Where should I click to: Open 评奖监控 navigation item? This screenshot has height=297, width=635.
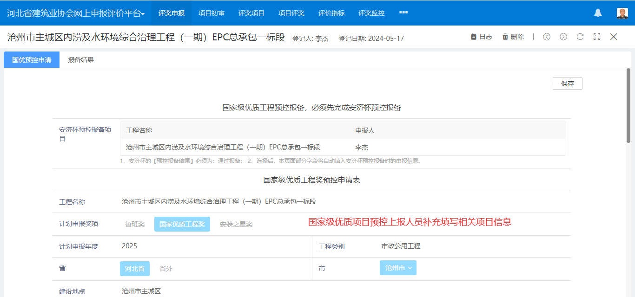[371, 13]
